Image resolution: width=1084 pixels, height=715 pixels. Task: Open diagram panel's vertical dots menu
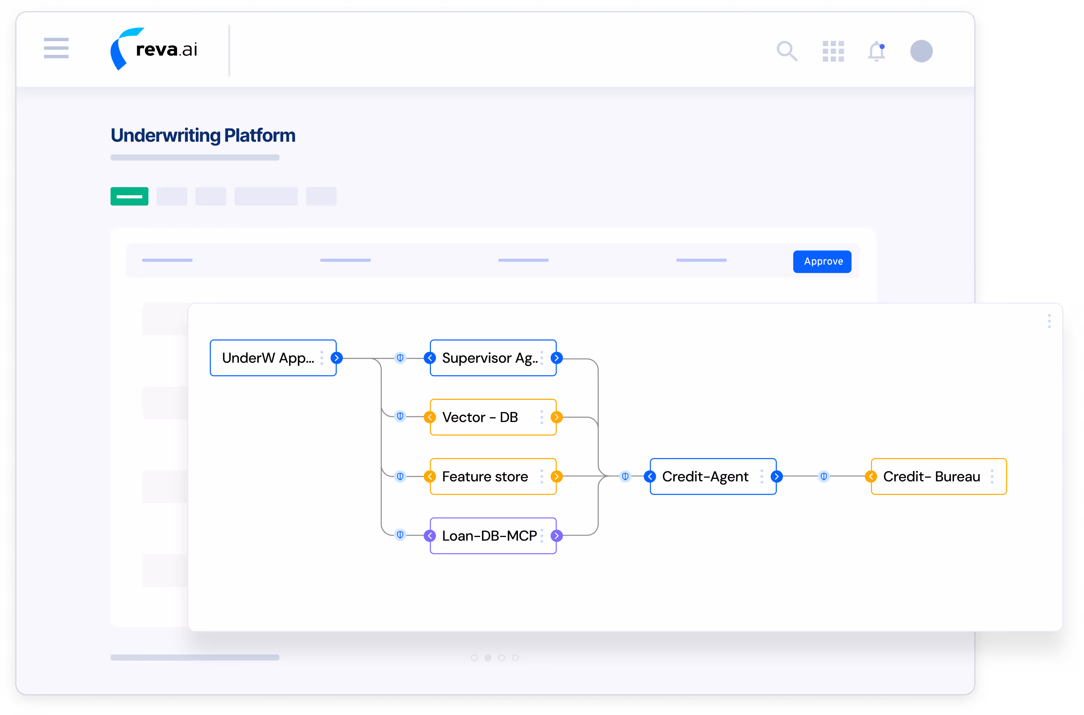[x=1049, y=321]
